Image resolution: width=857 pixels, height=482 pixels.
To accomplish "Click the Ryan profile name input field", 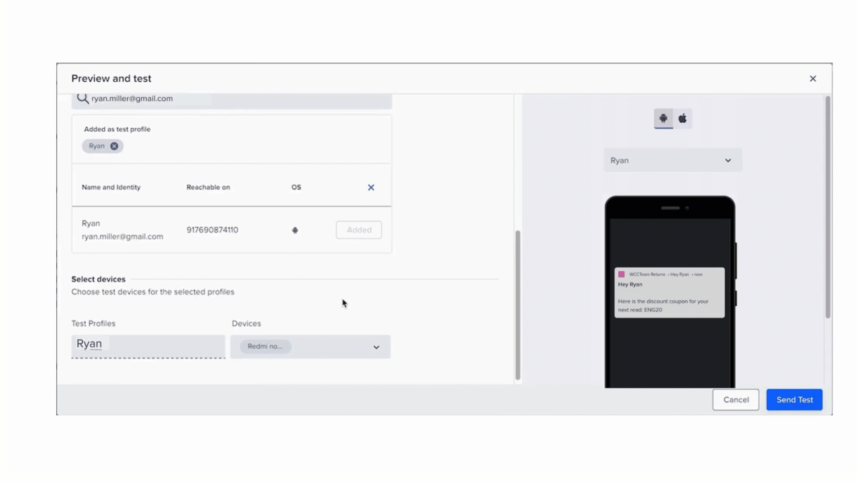I will click(x=148, y=344).
